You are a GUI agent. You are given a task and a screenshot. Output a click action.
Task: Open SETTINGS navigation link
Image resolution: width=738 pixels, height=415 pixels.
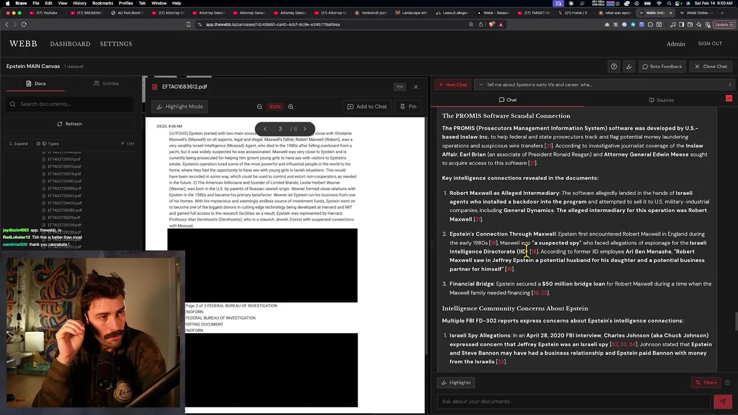pos(116,44)
